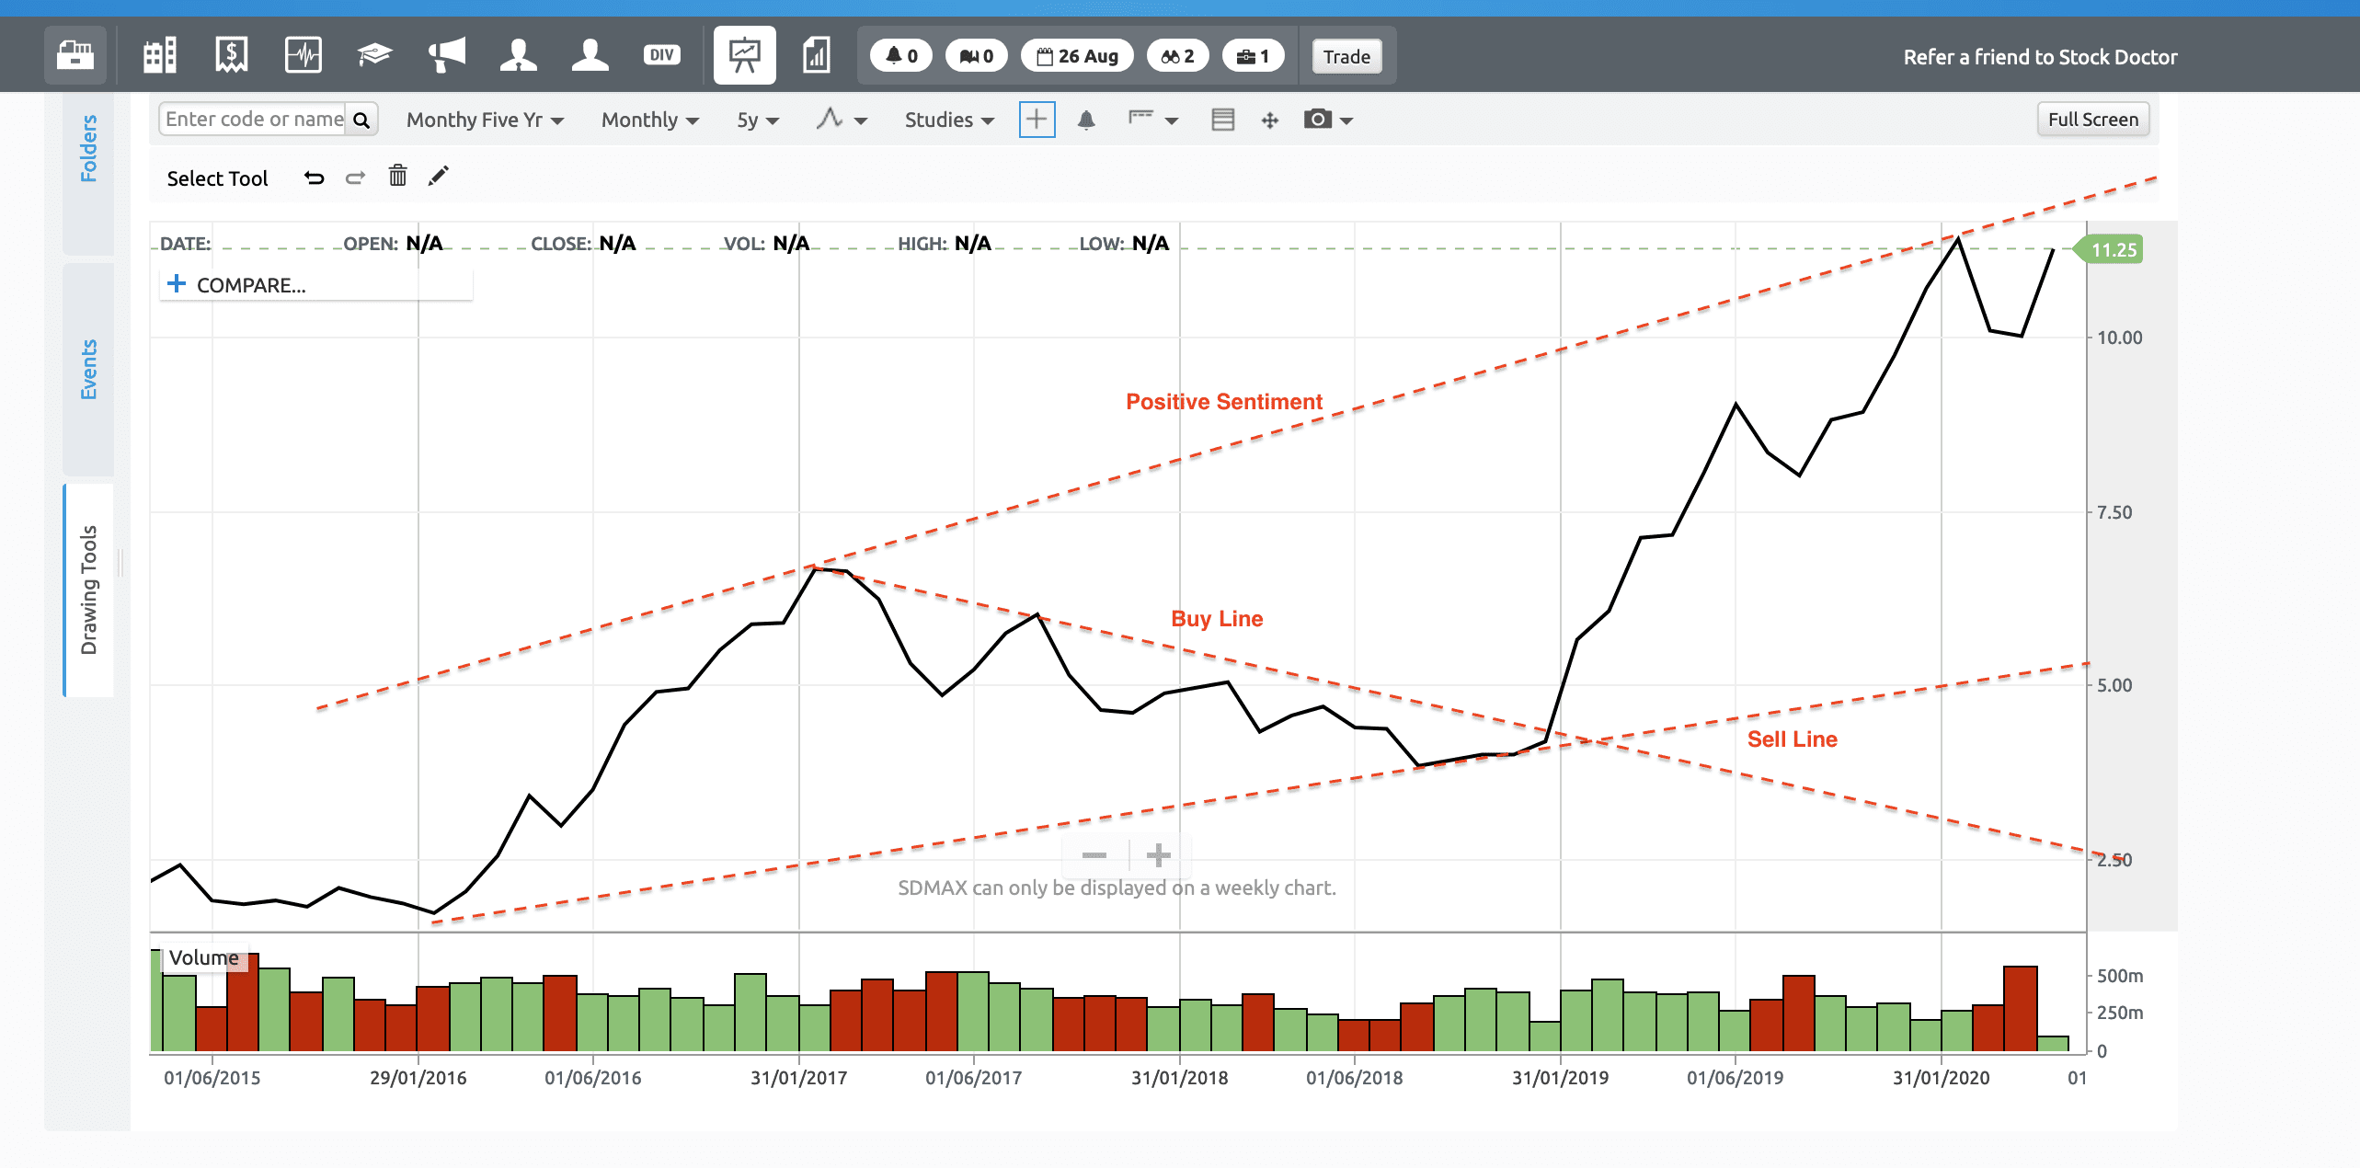
Task: Take a chart snapshot with the camera icon
Action: click(x=1315, y=120)
